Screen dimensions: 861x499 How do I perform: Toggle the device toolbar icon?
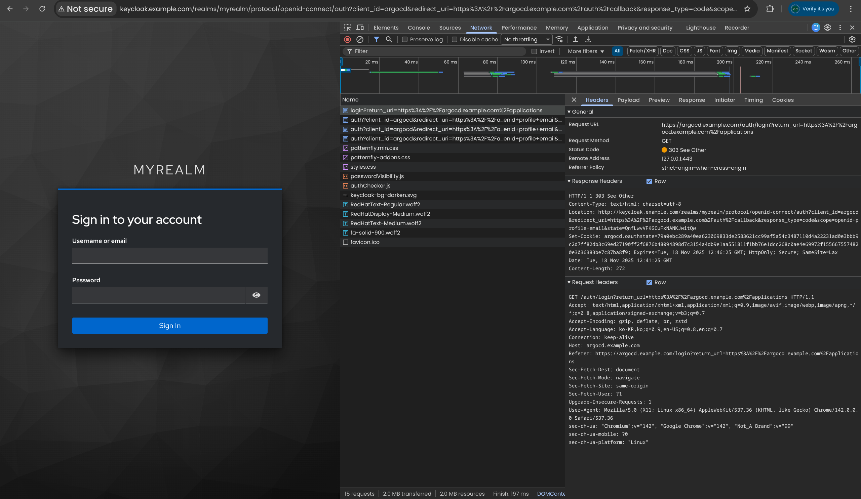(x=360, y=27)
